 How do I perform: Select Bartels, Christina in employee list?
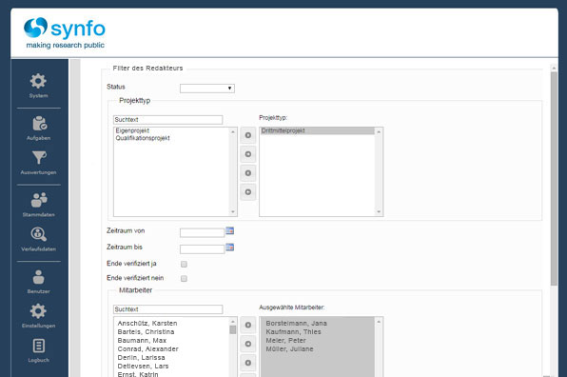(147, 331)
